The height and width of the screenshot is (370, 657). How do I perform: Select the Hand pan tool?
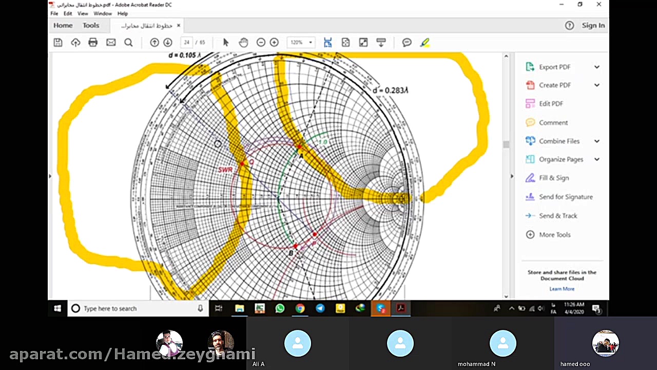[243, 43]
